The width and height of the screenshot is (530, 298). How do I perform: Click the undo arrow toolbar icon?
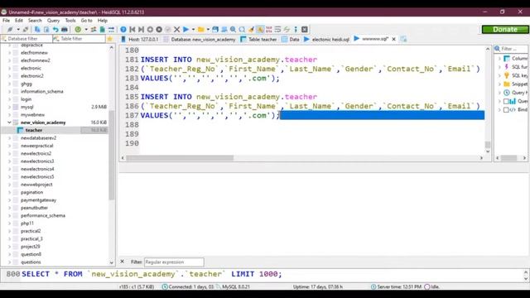point(55,30)
